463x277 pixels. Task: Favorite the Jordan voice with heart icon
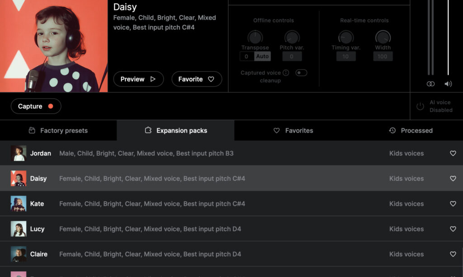453,153
